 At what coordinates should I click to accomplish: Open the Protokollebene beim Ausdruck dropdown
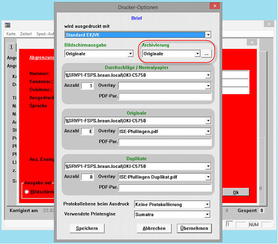point(207,204)
